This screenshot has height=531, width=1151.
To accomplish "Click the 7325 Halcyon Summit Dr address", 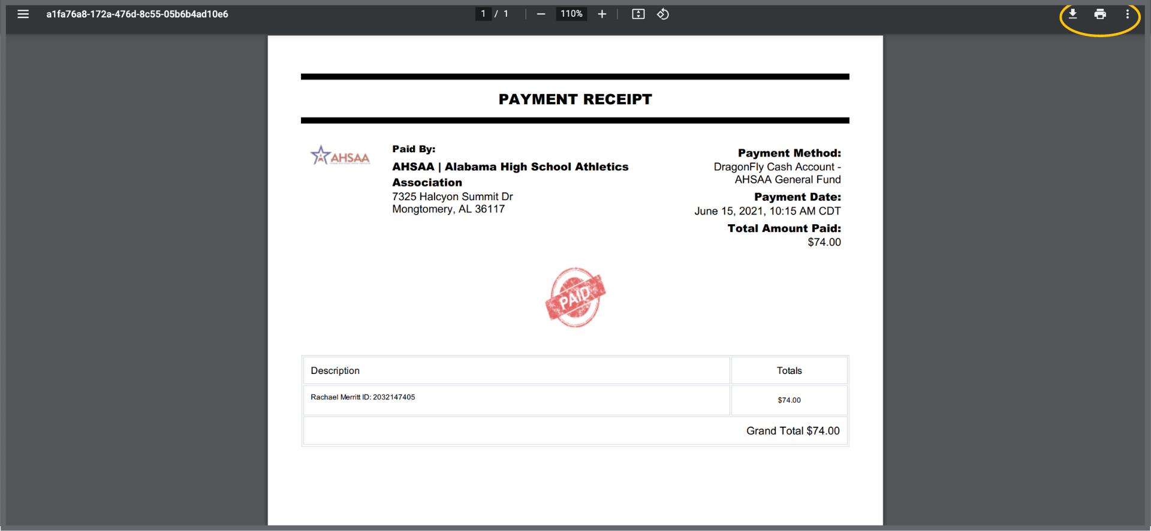I will point(453,197).
